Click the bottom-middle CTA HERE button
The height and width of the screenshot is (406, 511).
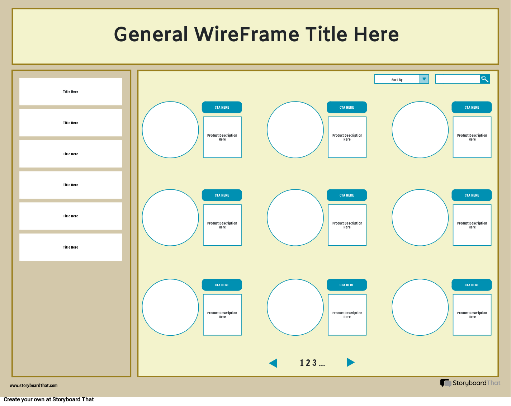pyautogui.click(x=346, y=285)
